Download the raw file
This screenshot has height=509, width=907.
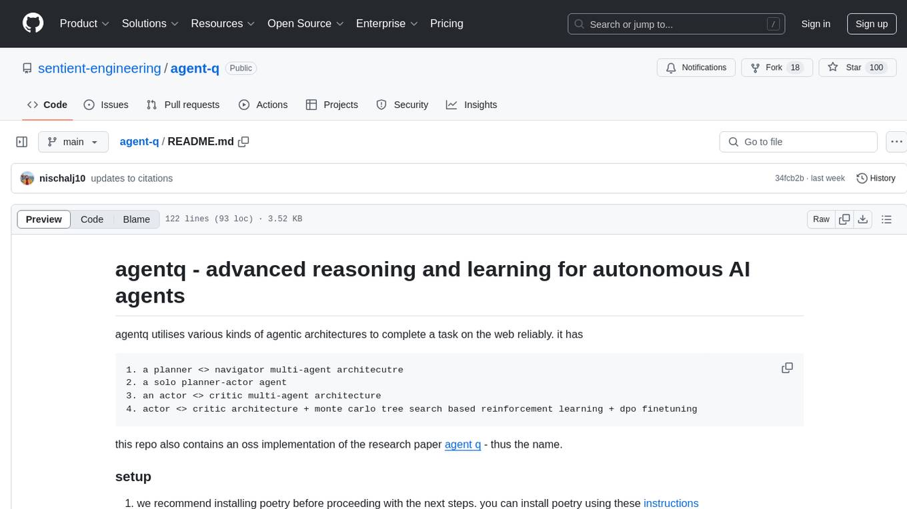point(863,219)
